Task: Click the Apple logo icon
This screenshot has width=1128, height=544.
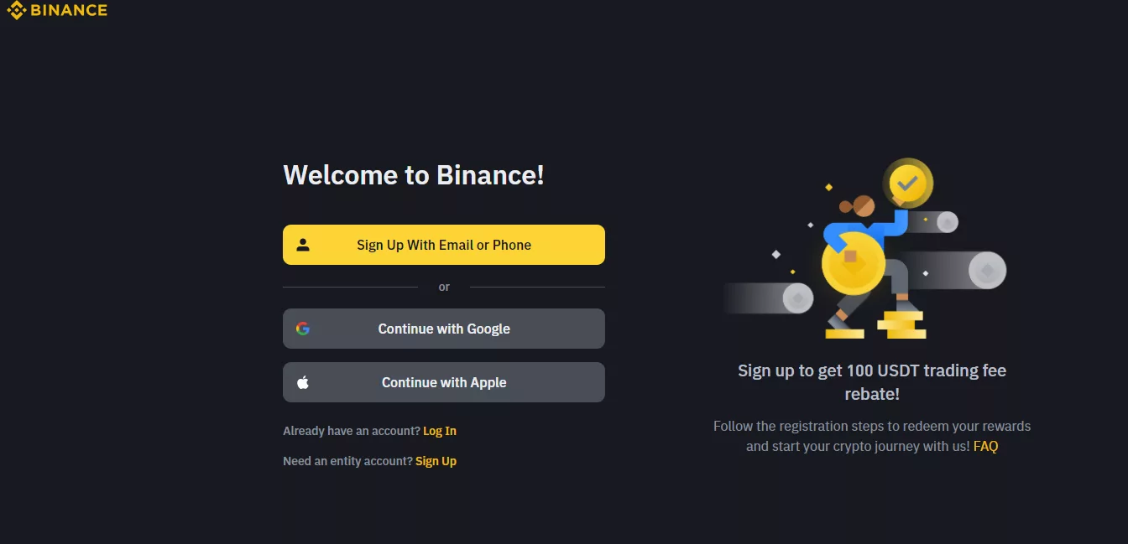Action: click(303, 382)
